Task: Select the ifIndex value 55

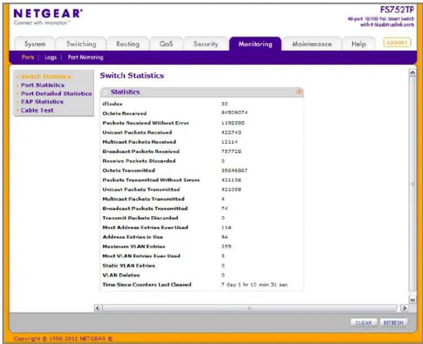Action: point(224,104)
